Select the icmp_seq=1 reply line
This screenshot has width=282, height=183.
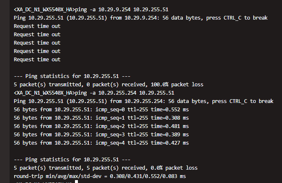pyautogui.click(x=101, y=118)
